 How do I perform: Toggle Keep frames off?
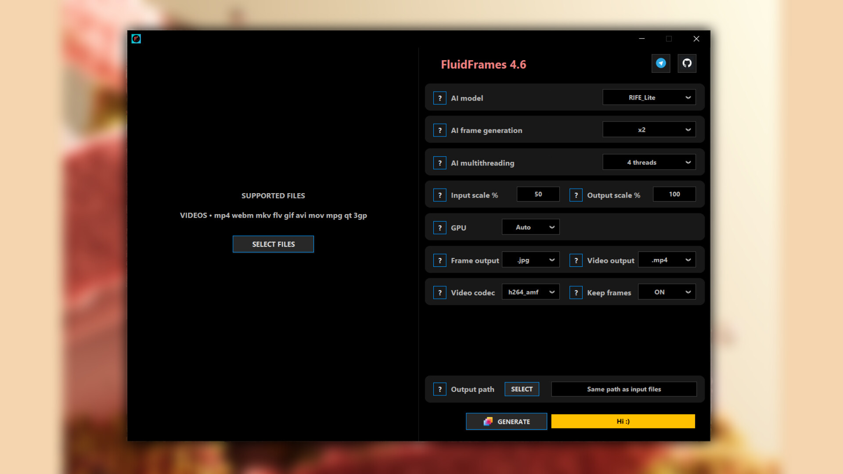coord(666,291)
